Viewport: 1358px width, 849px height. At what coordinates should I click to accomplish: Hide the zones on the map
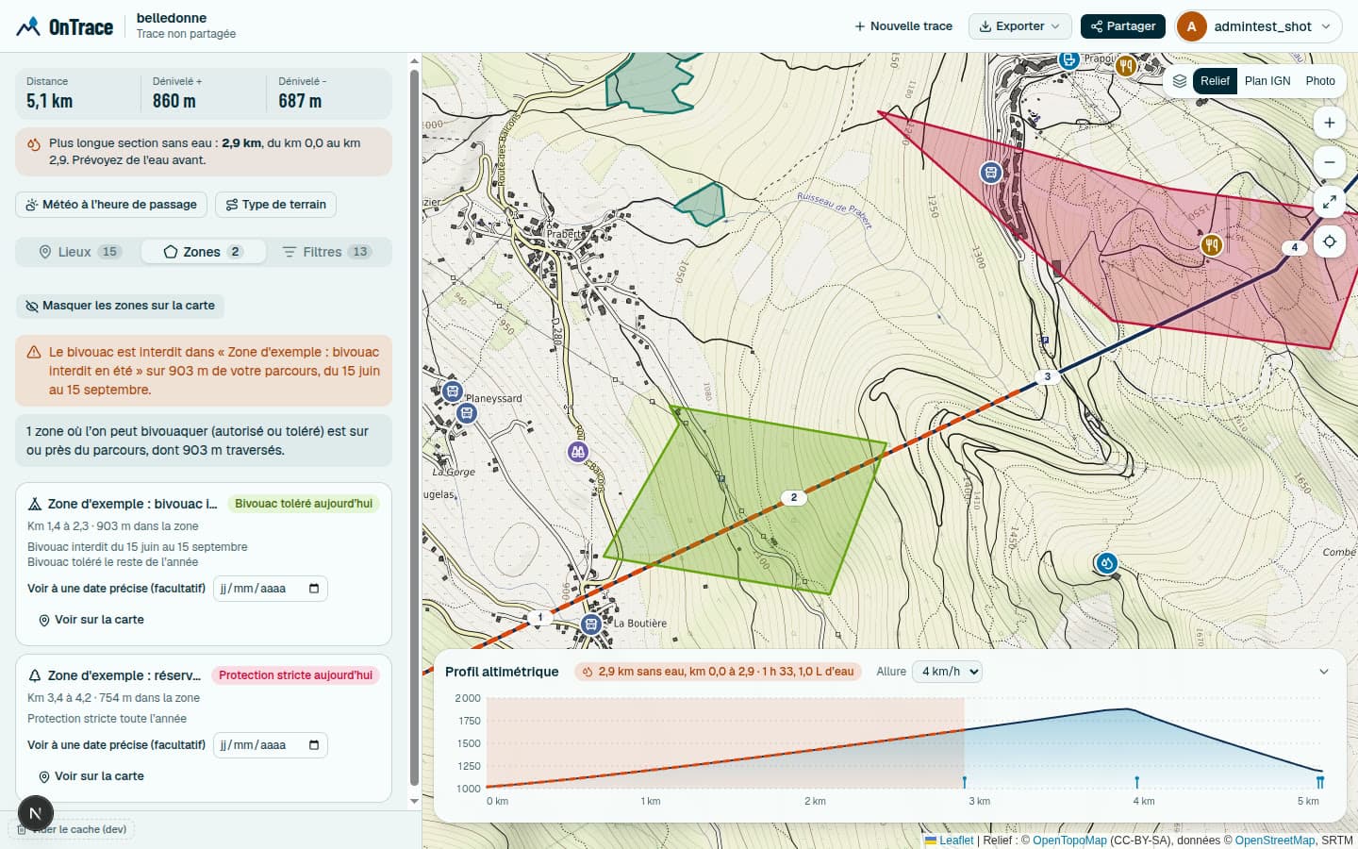(x=120, y=306)
